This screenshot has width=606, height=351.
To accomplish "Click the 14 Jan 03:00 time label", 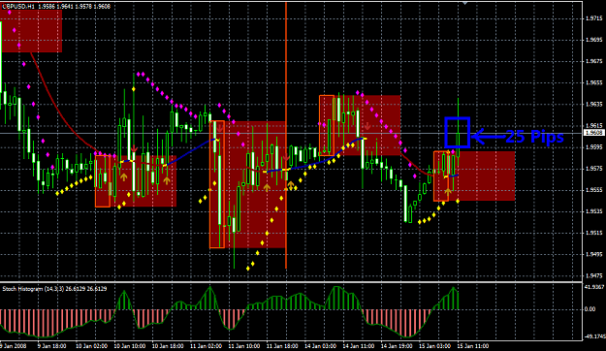I will click(x=320, y=345).
